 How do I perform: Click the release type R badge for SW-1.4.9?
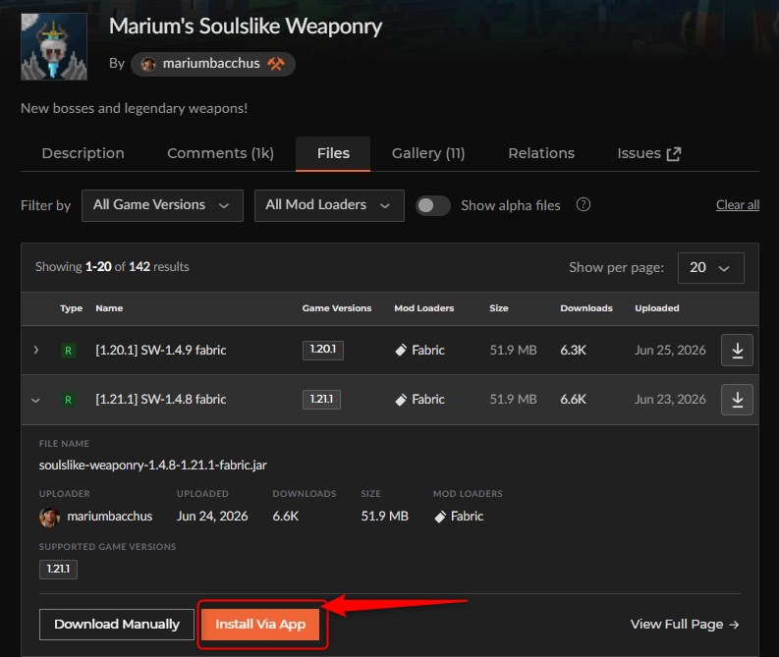[x=68, y=351]
